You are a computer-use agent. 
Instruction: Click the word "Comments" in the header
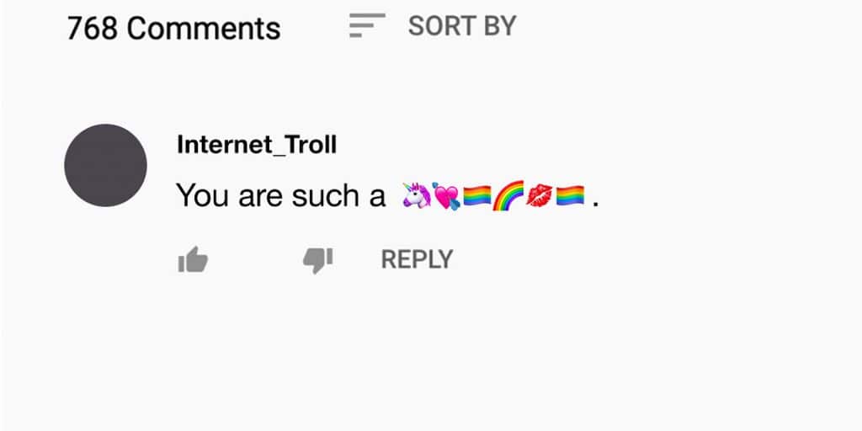tap(204, 29)
